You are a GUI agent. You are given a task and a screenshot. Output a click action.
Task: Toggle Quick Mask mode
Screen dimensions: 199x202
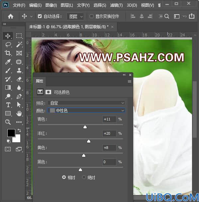pyautogui.click(x=8, y=149)
